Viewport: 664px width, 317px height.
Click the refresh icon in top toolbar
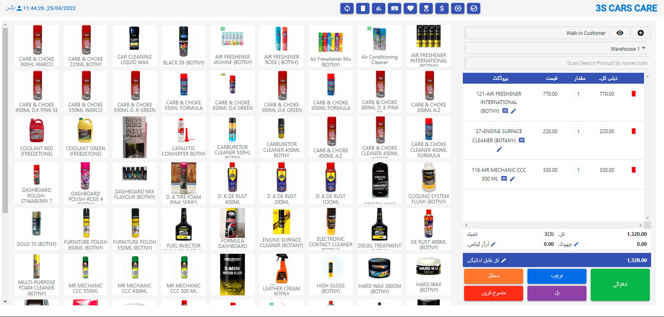tap(347, 8)
